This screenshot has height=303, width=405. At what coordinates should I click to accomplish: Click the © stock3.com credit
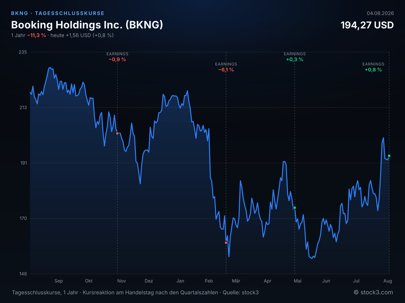[x=373, y=292]
